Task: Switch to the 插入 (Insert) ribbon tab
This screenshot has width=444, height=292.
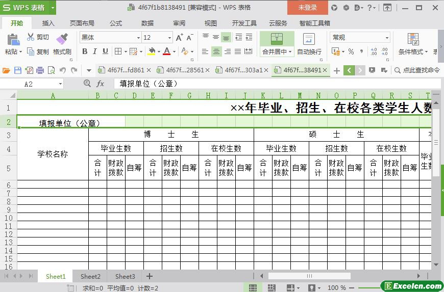Action: coord(48,23)
